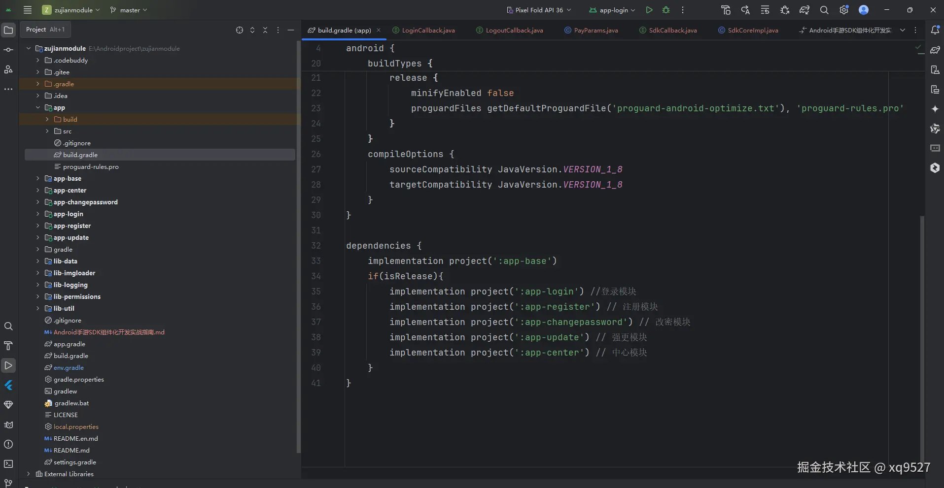Close the build.gradle (:app) tab
Image resolution: width=944 pixels, height=488 pixels.
coord(379,30)
